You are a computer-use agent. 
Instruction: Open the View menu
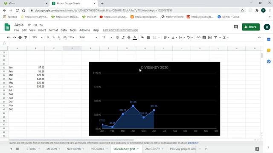point(32,30)
